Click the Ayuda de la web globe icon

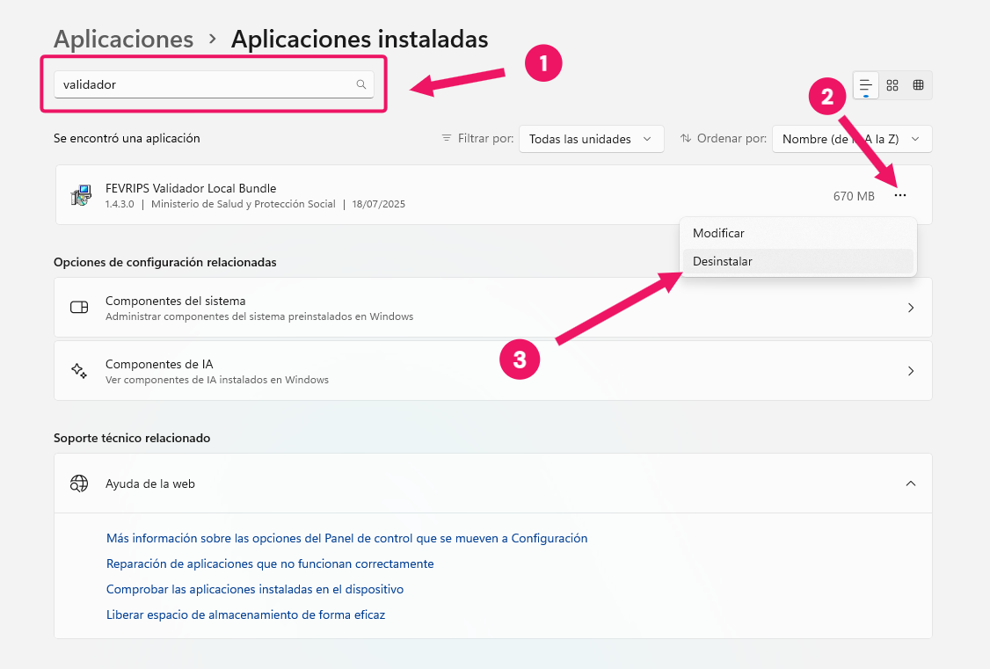(79, 484)
